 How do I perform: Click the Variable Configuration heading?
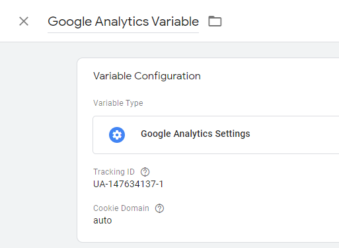coord(147,76)
